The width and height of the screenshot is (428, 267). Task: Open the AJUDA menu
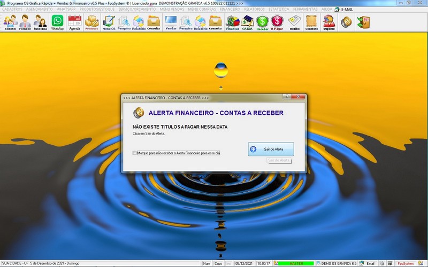[327, 9]
